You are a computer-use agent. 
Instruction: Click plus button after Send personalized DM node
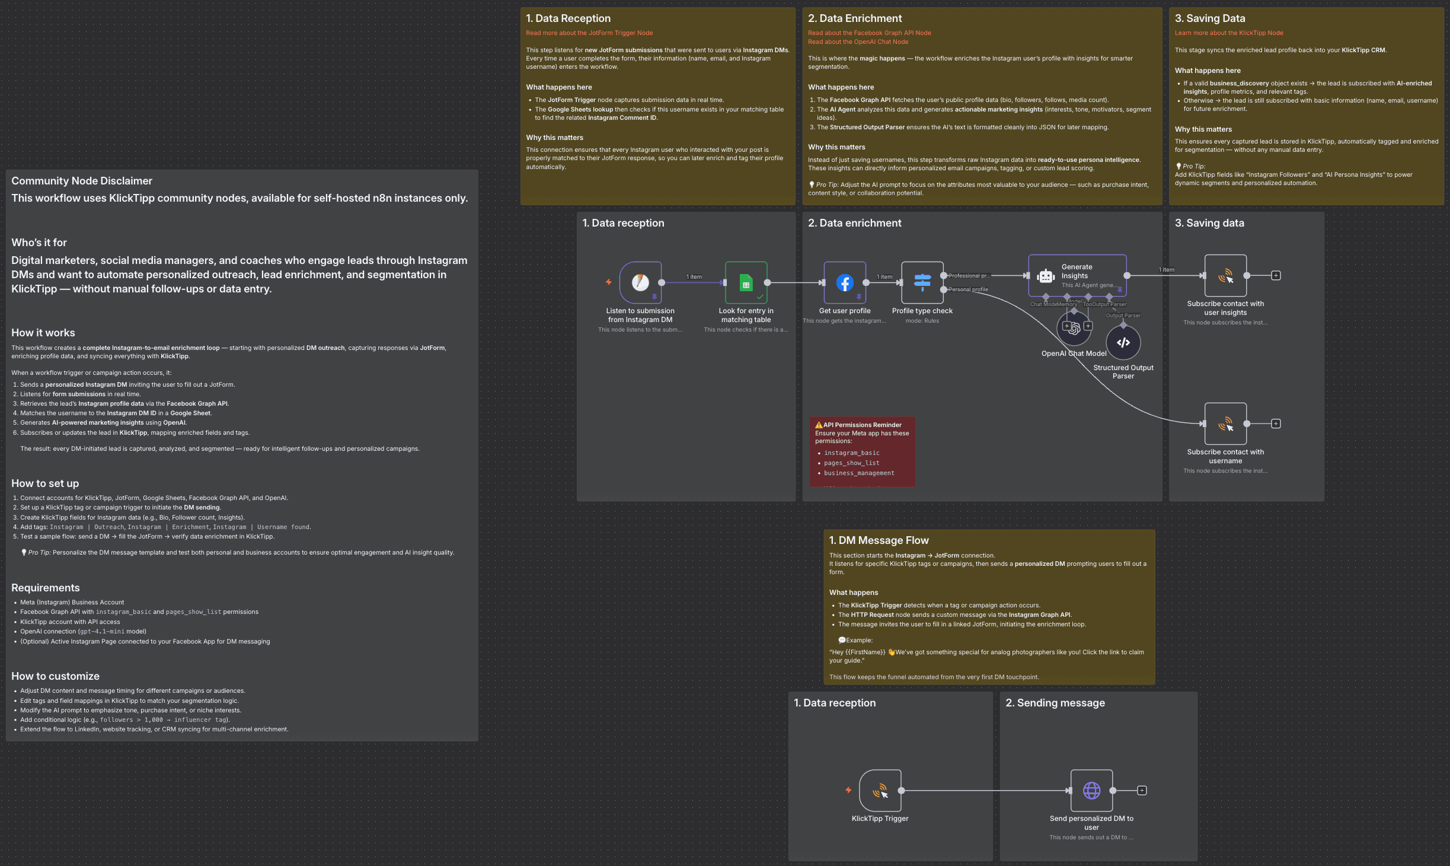(1142, 790)
